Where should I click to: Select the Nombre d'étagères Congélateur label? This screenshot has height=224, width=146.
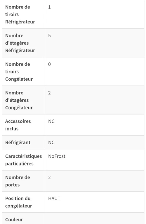pos(19,100)
